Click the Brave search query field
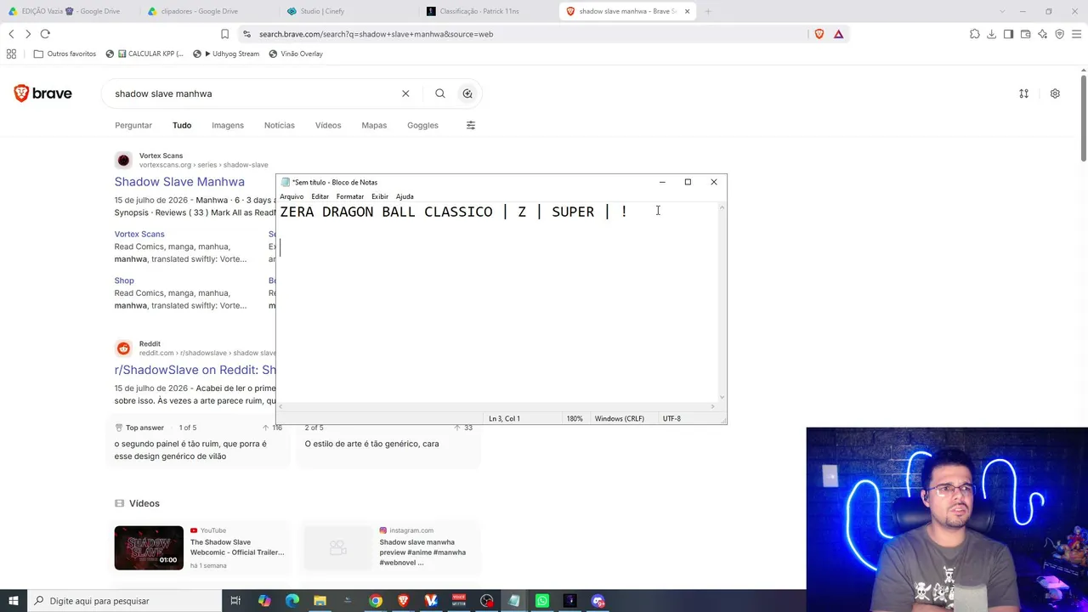Viewport: 1088px width, 612px height. point(253,93)
